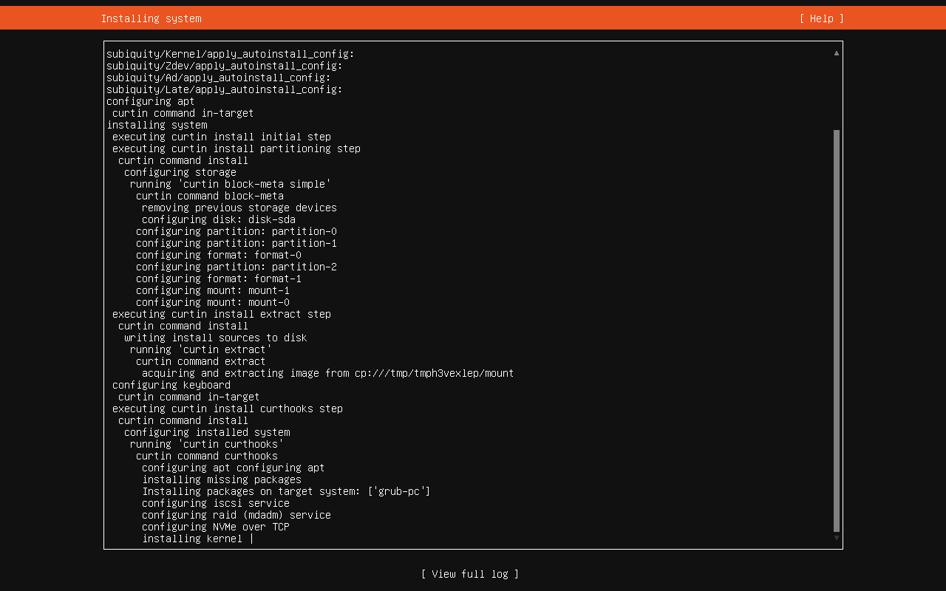Click the scrollbar up arrow
Screen dimensions: 946x591
pos(836,52)
